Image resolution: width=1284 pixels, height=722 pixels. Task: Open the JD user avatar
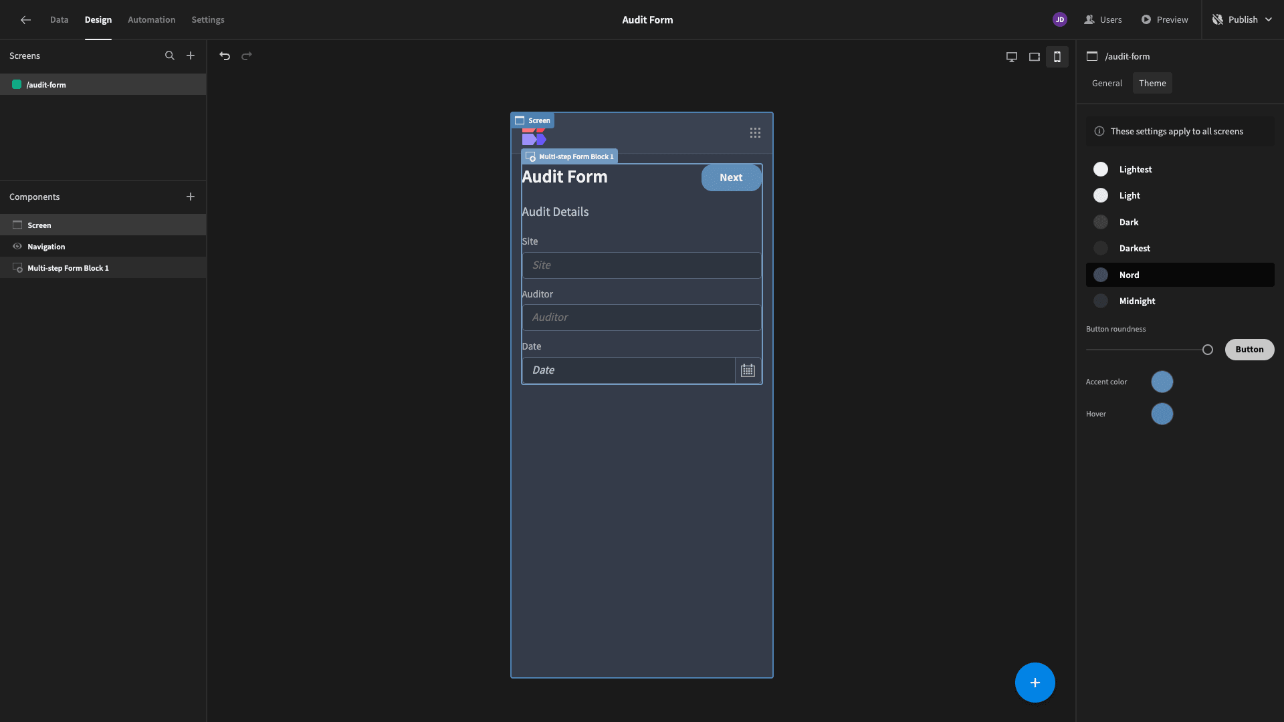1060,20
